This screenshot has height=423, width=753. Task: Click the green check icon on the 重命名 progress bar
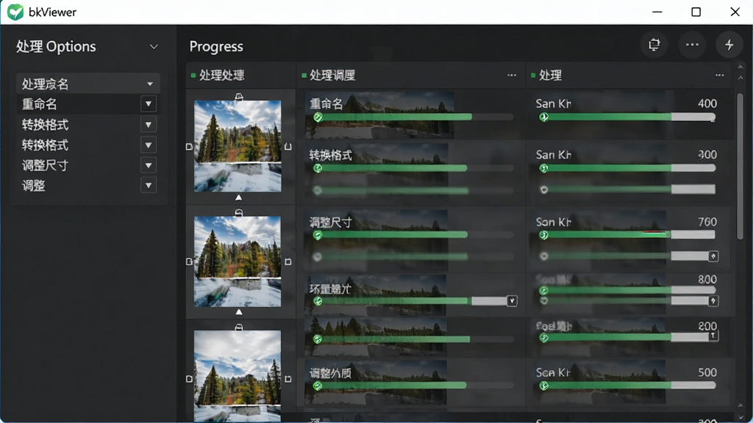click(x=318, y=117)
